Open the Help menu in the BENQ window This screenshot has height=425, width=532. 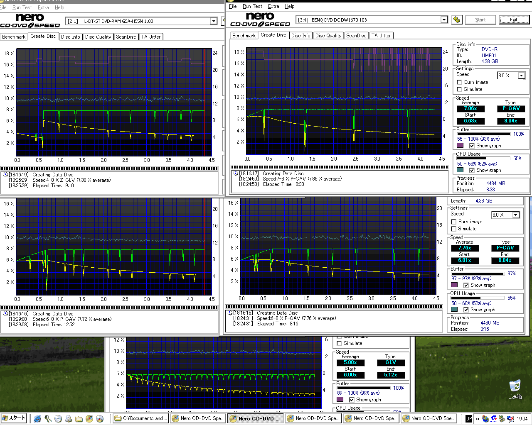click(290, 6)
